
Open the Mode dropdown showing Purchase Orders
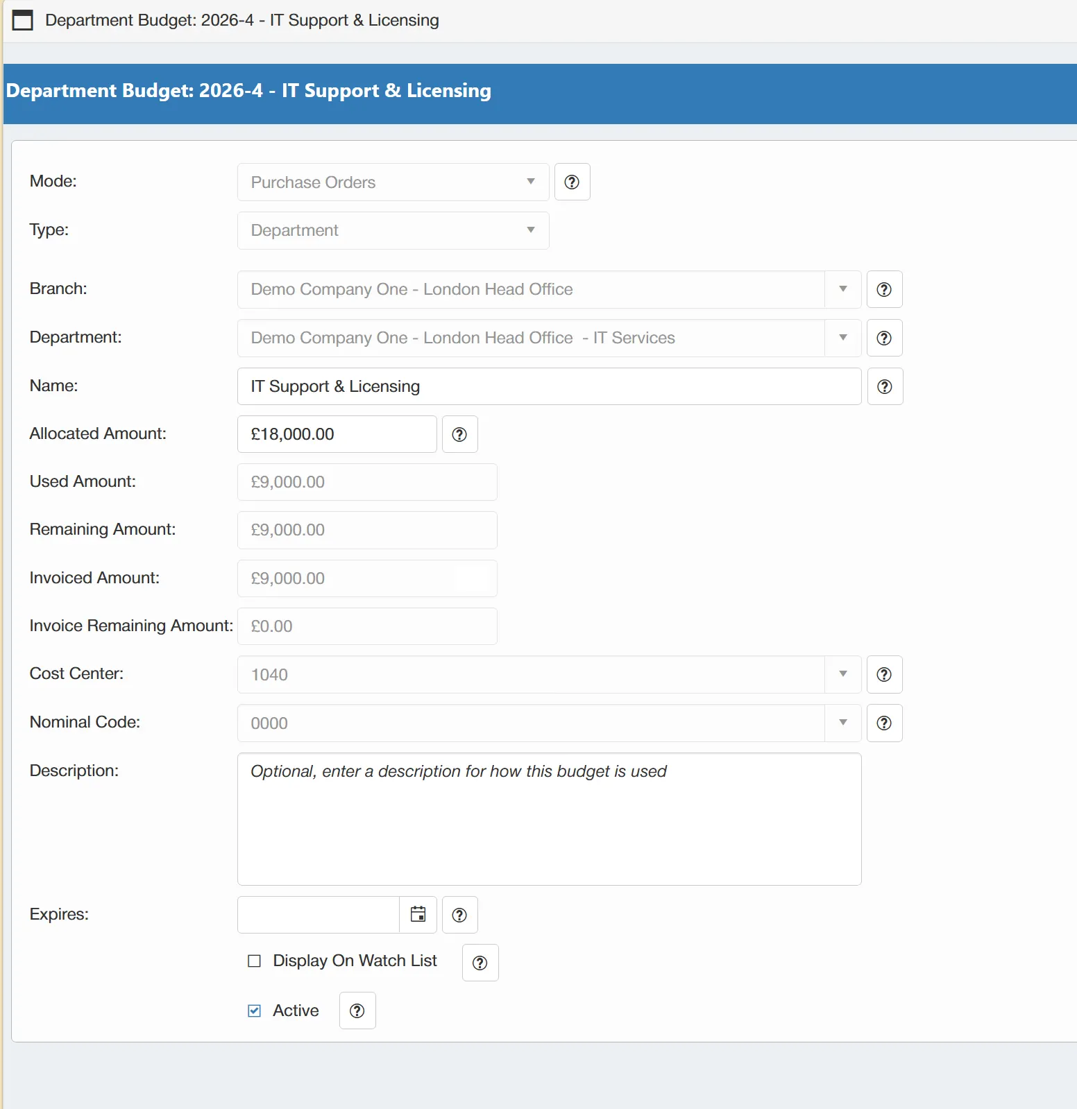point(393,182)
